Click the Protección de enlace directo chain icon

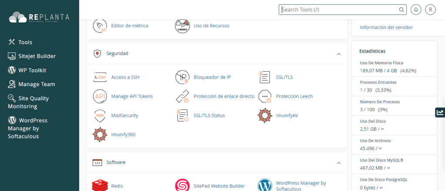pos(182,96)
